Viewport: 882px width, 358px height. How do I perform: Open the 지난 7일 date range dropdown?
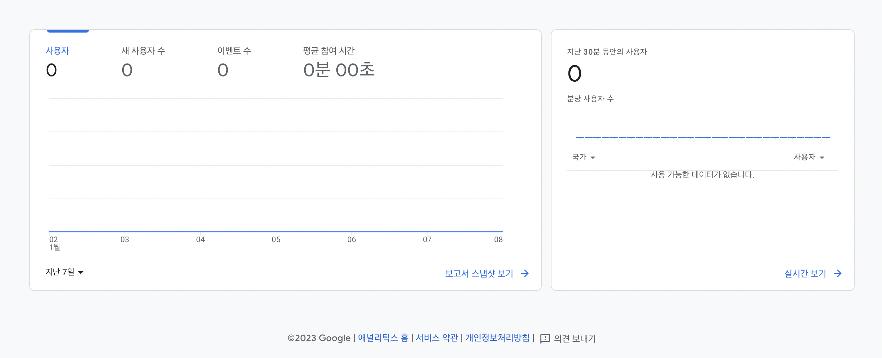point(60,272)
